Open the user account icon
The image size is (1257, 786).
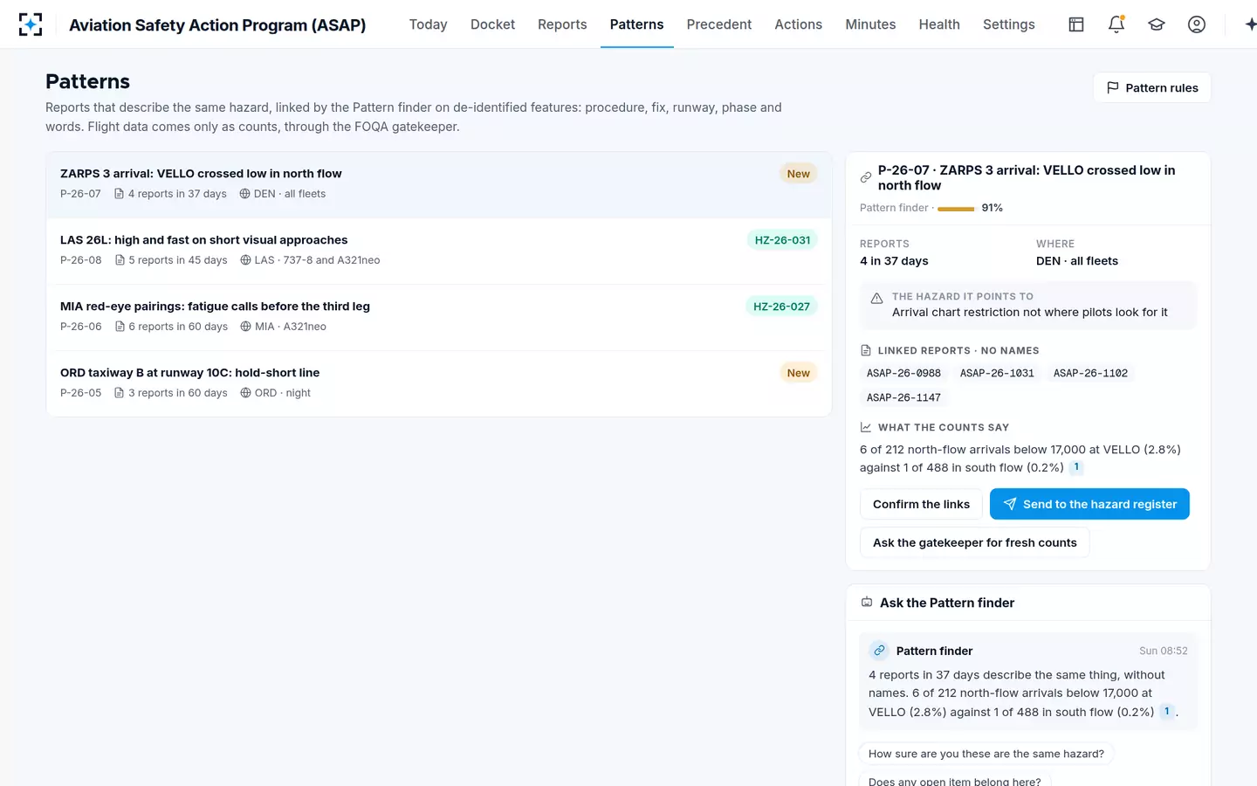(1197, 24)
